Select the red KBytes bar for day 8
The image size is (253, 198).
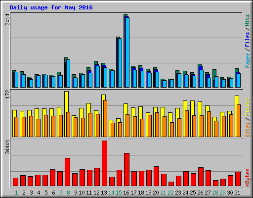pos(67,172)
